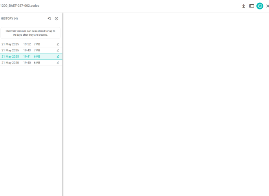The height and width of the screenshot is (196, 269).
Task: Click edit pencil for the 19:40 version
Action: click(58, 63)
